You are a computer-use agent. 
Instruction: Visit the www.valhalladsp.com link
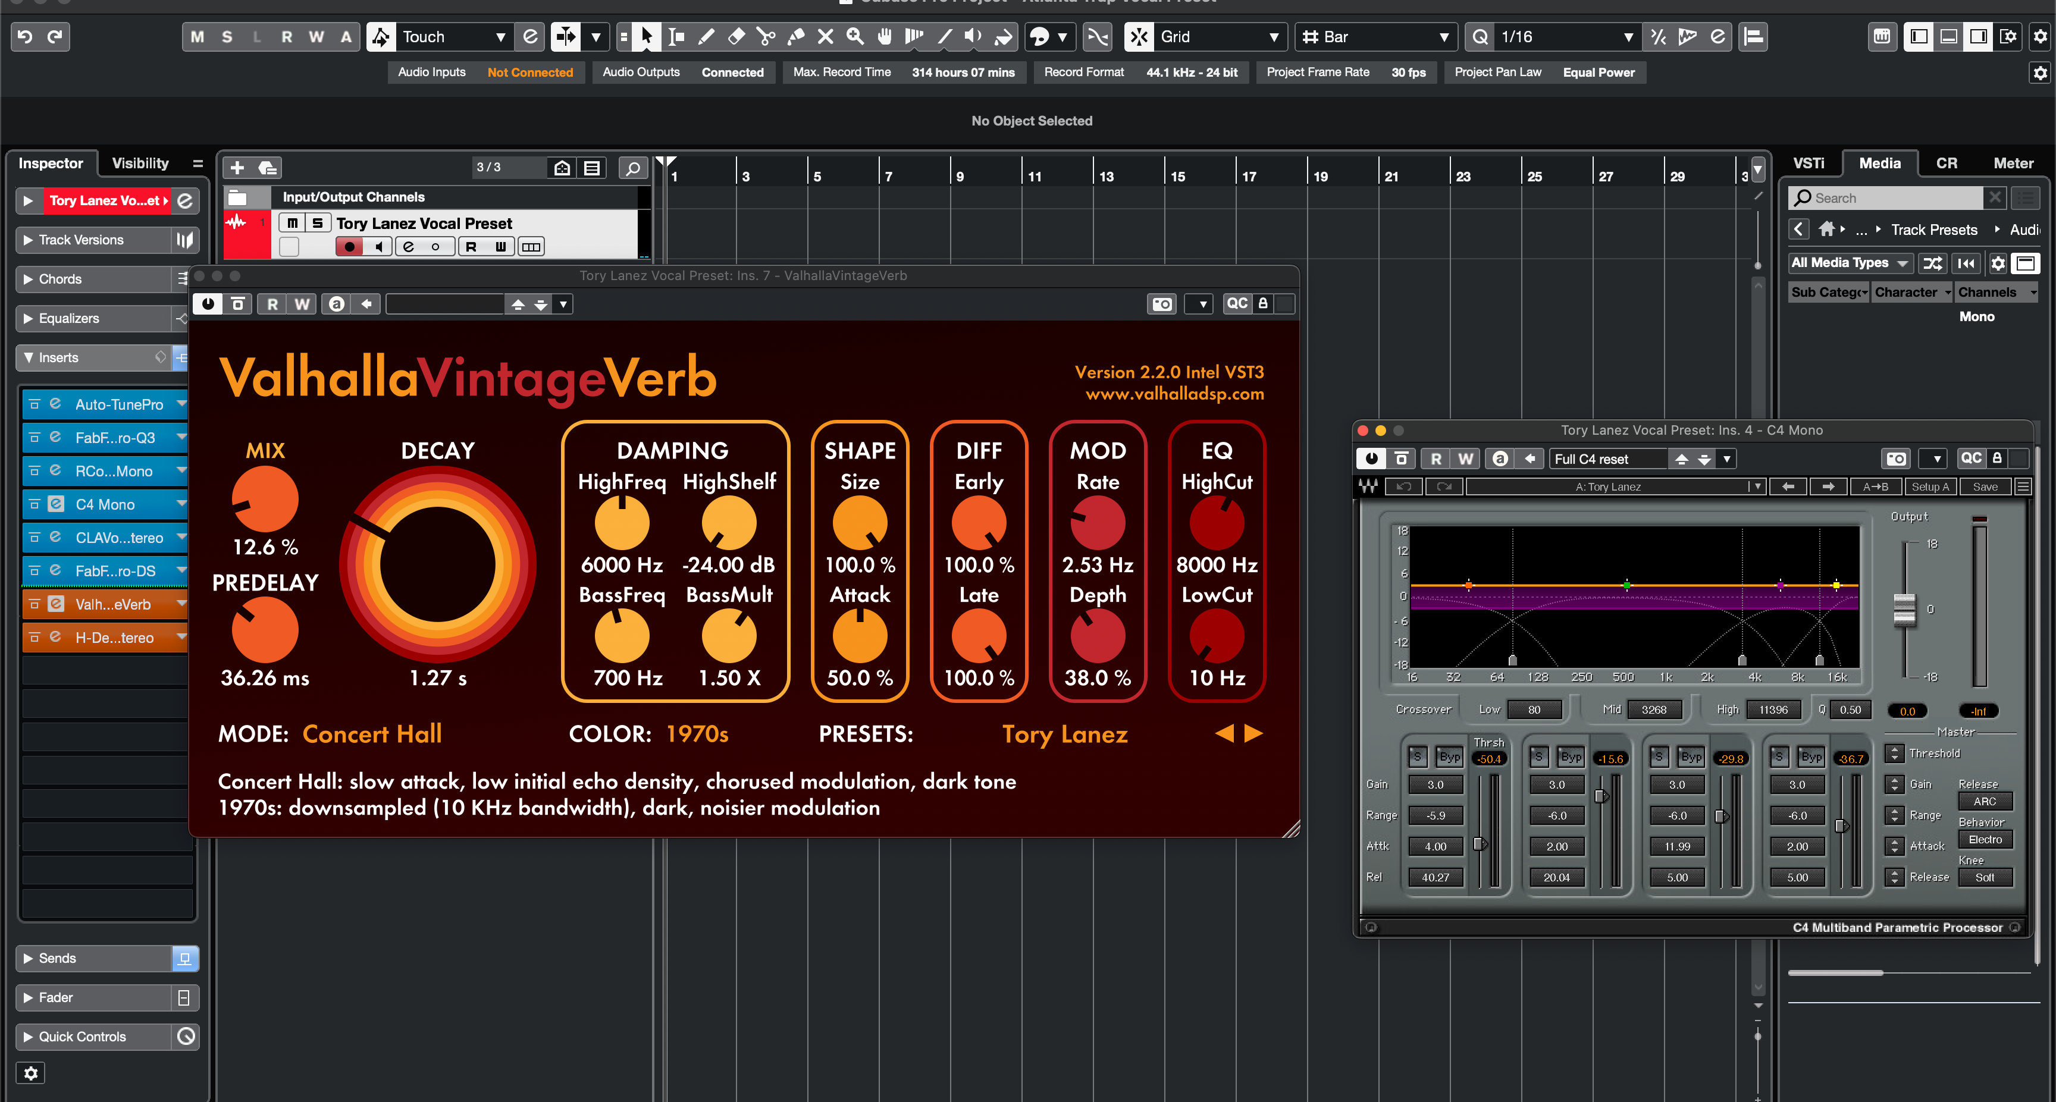pyautogui.click(x=1174, y=393)
